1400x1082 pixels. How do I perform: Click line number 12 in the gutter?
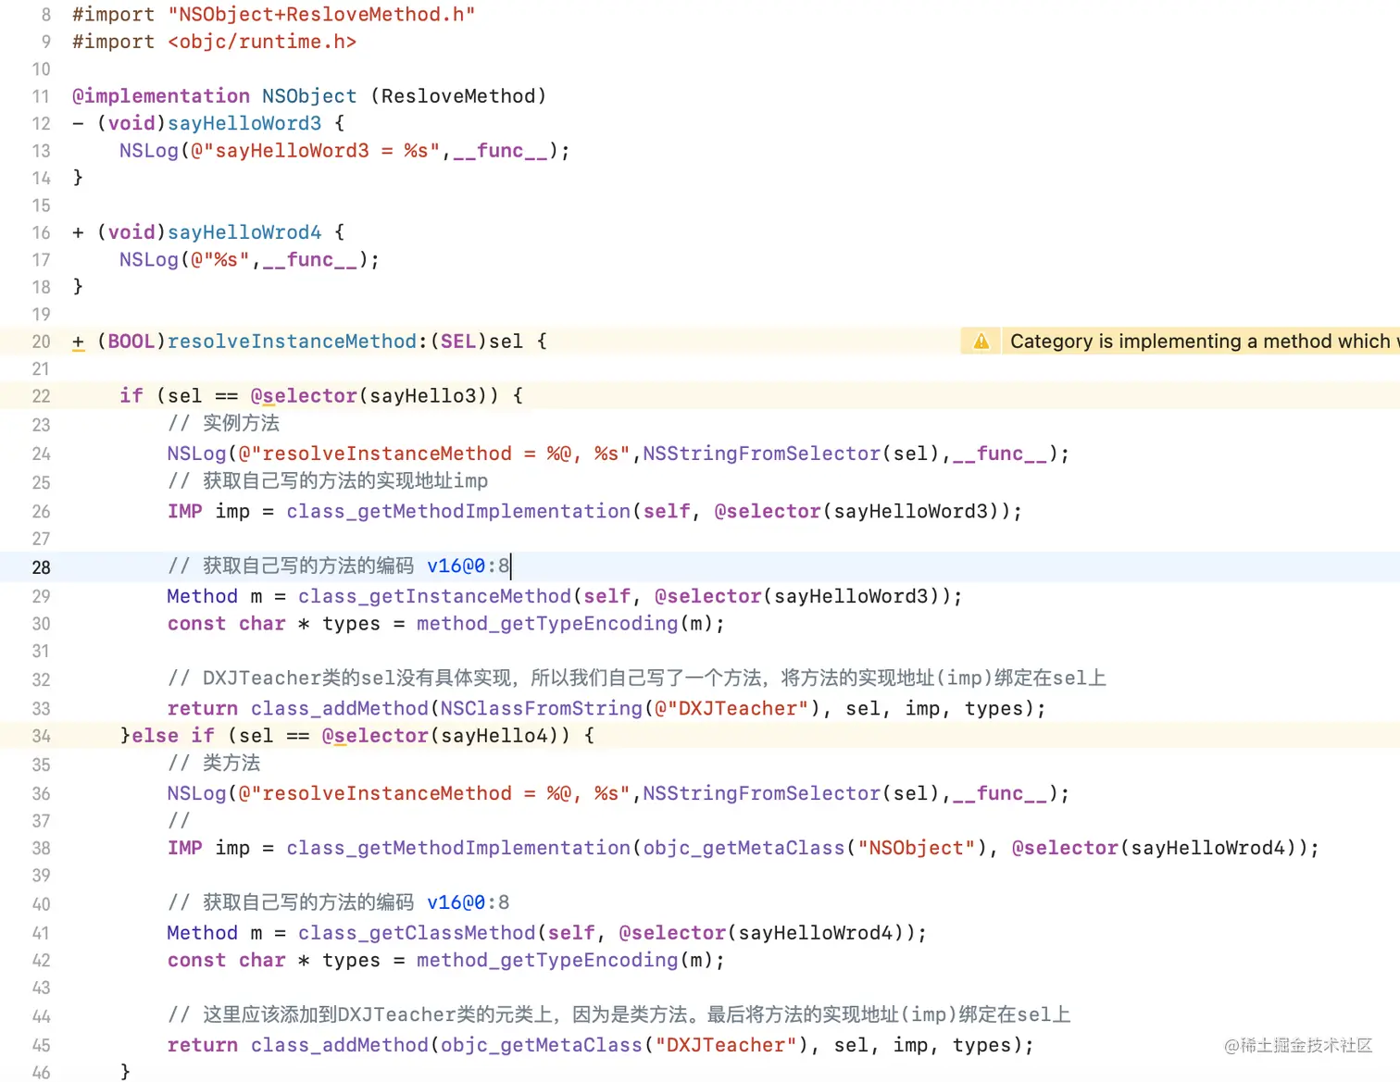tap(41, 123)
